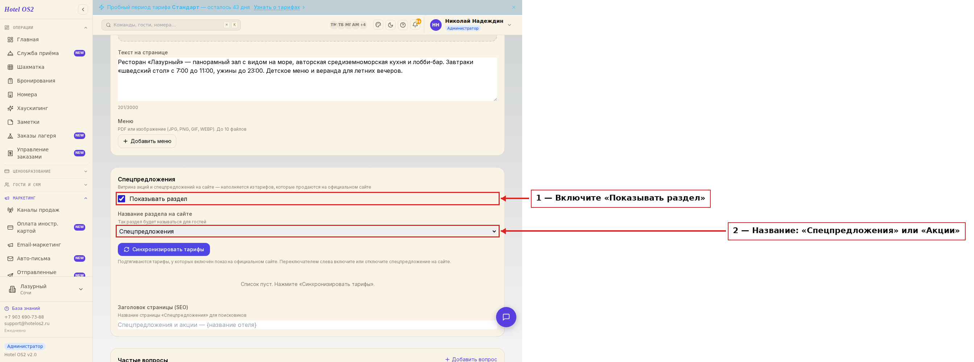Click the Добавить меню button

pyautogui.click(x=147, y=141)
